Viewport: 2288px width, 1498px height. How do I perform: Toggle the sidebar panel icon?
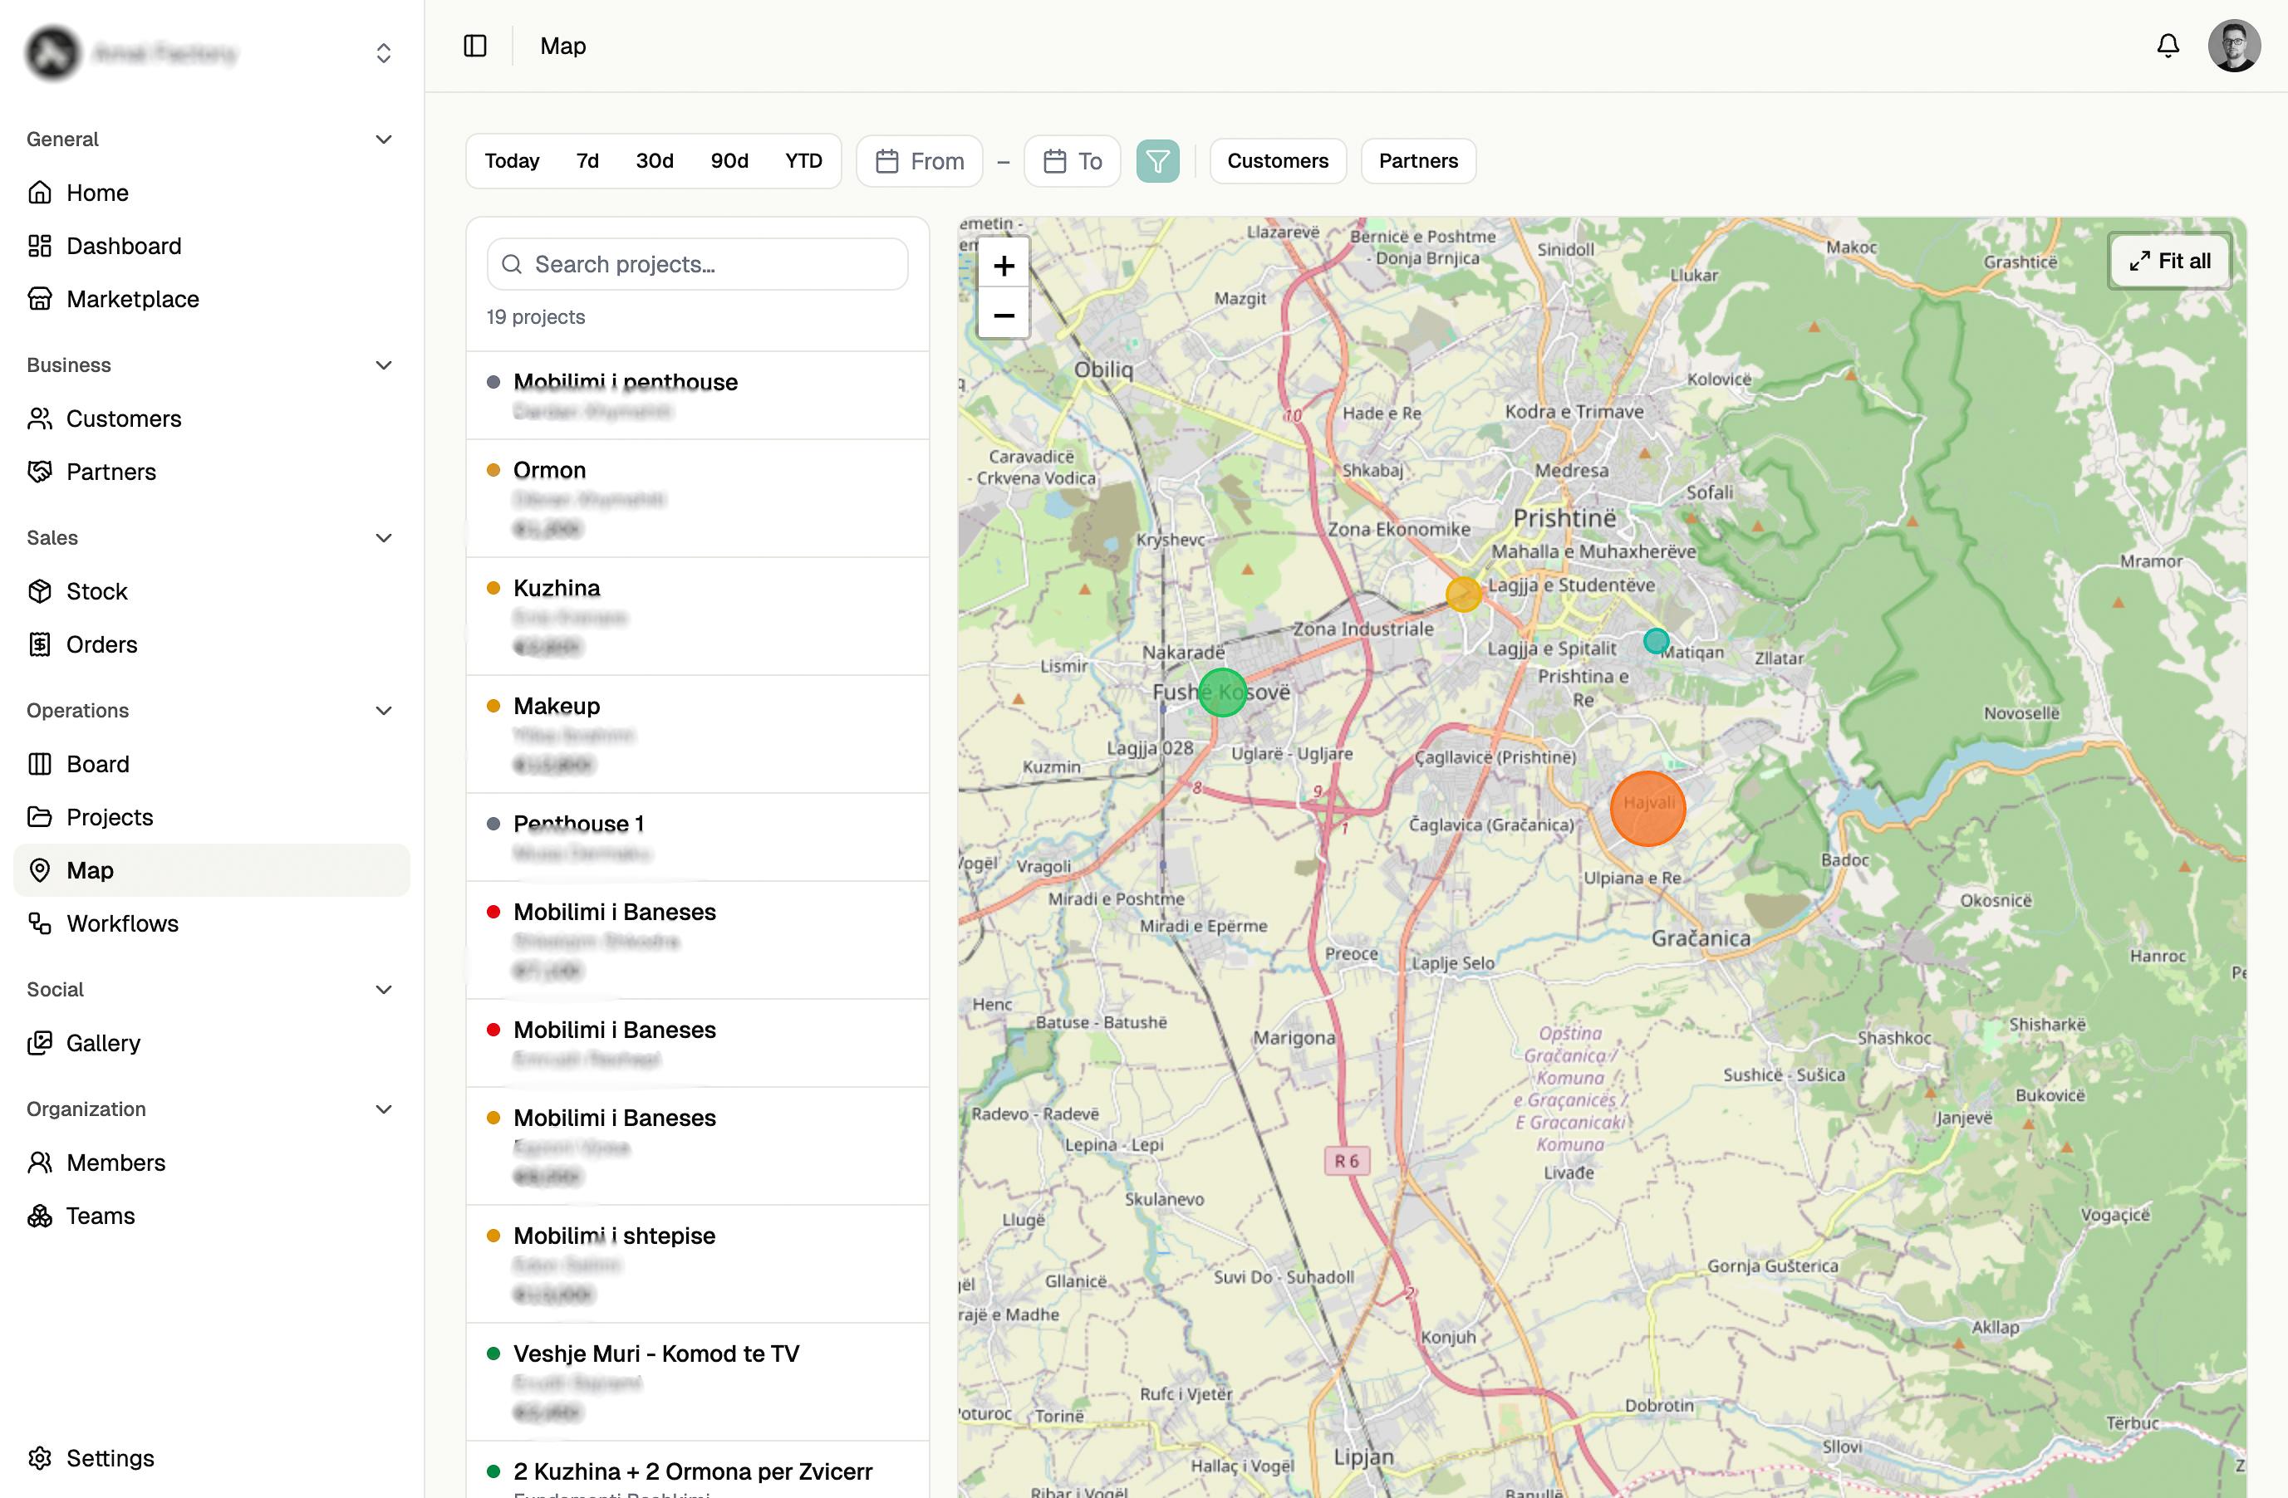click(x=475, y=45)
